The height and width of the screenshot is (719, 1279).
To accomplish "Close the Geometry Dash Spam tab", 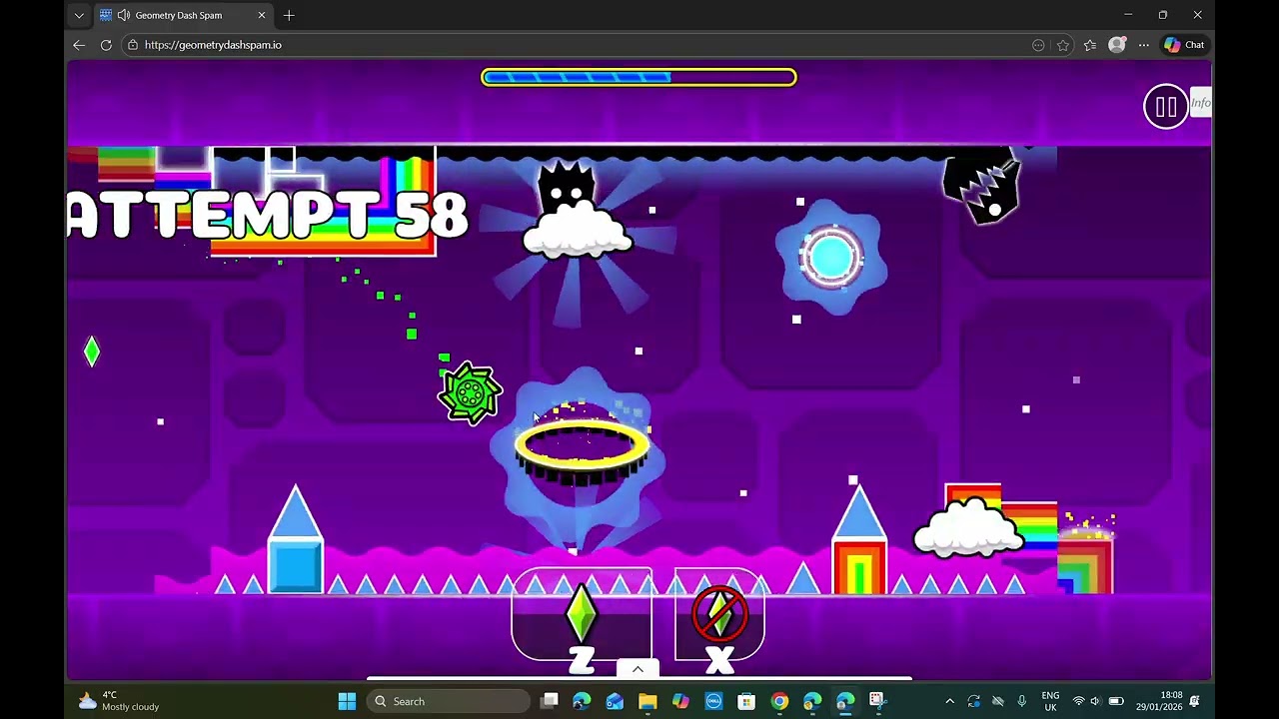I will tap(262, 15).
